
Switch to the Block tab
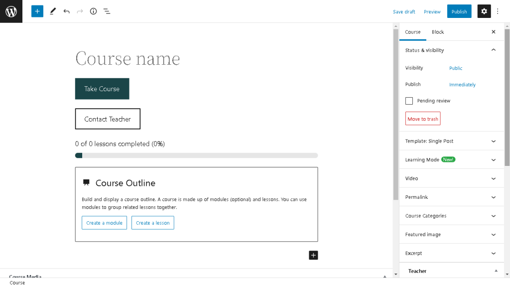[x=438, y=32]
